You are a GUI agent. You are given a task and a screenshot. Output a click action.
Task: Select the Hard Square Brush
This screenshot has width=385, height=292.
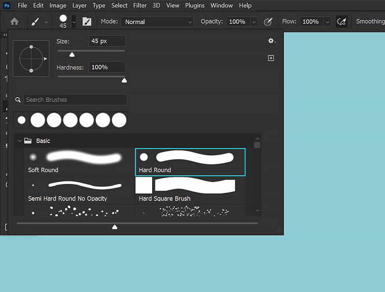(190, 190)
